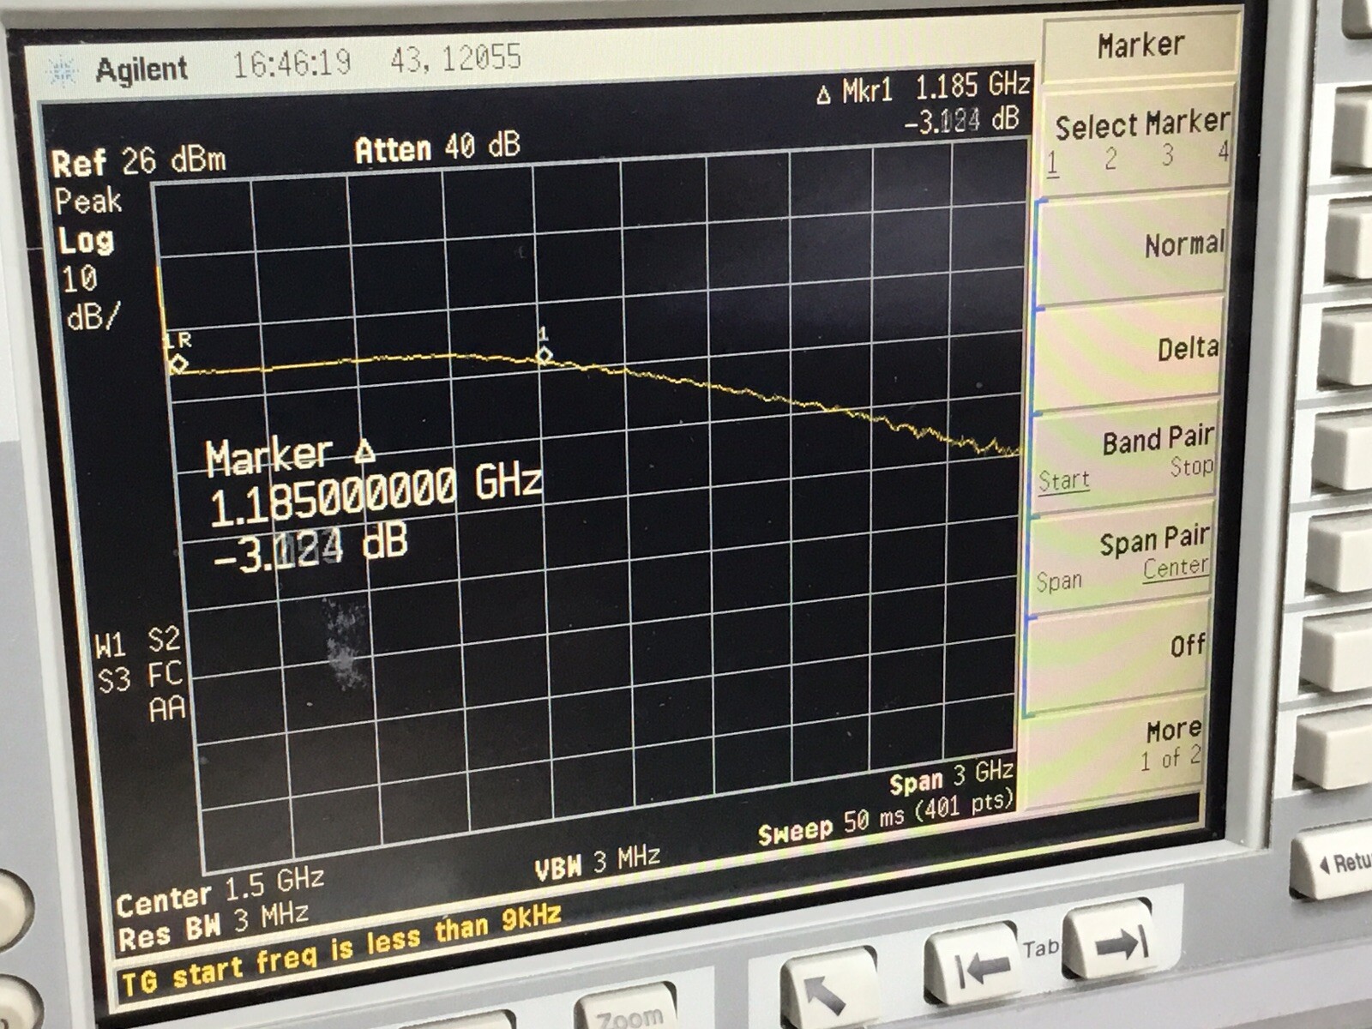
Task: Choose marker 2 under Select Marker
Action: (x=1110, y=159)
